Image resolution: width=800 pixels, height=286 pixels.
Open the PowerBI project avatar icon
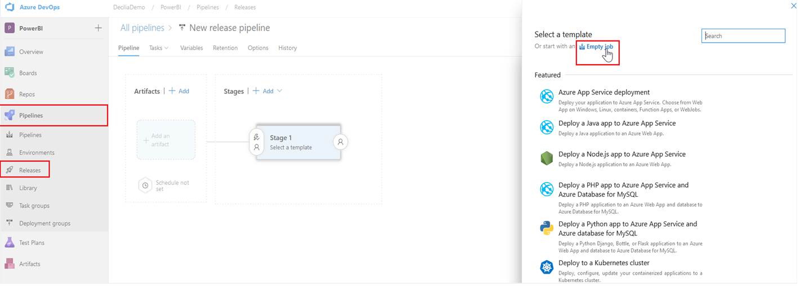coord(9,28)
